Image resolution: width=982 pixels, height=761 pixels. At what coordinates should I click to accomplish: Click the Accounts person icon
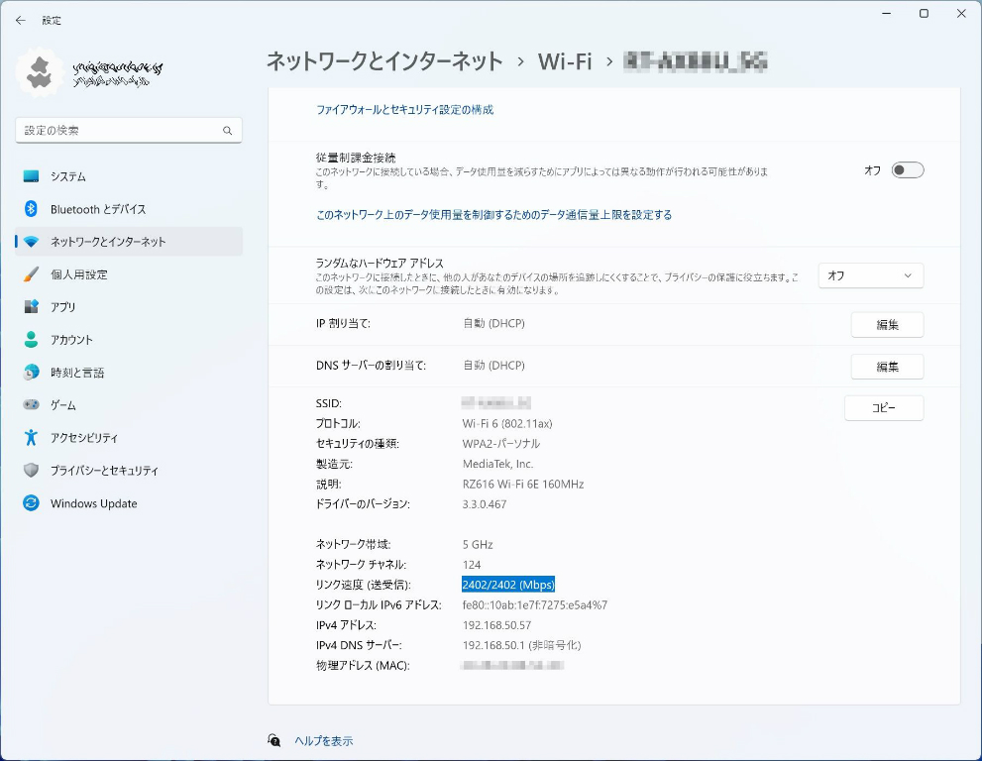pyautogui.click(x=31, y=340)
